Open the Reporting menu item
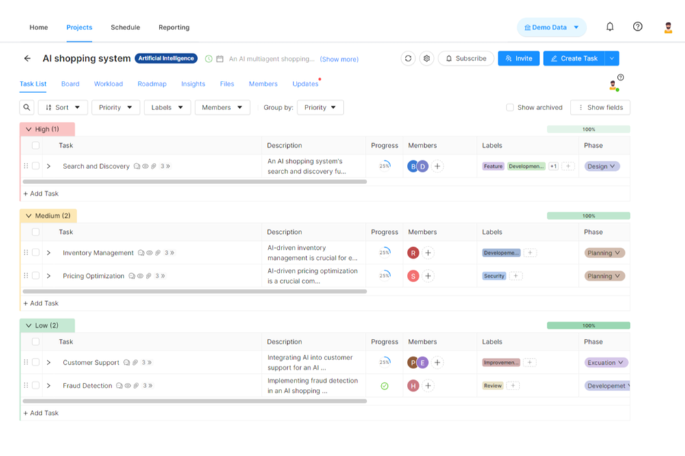Screen dimensions: 685x456 click(174, 27)
